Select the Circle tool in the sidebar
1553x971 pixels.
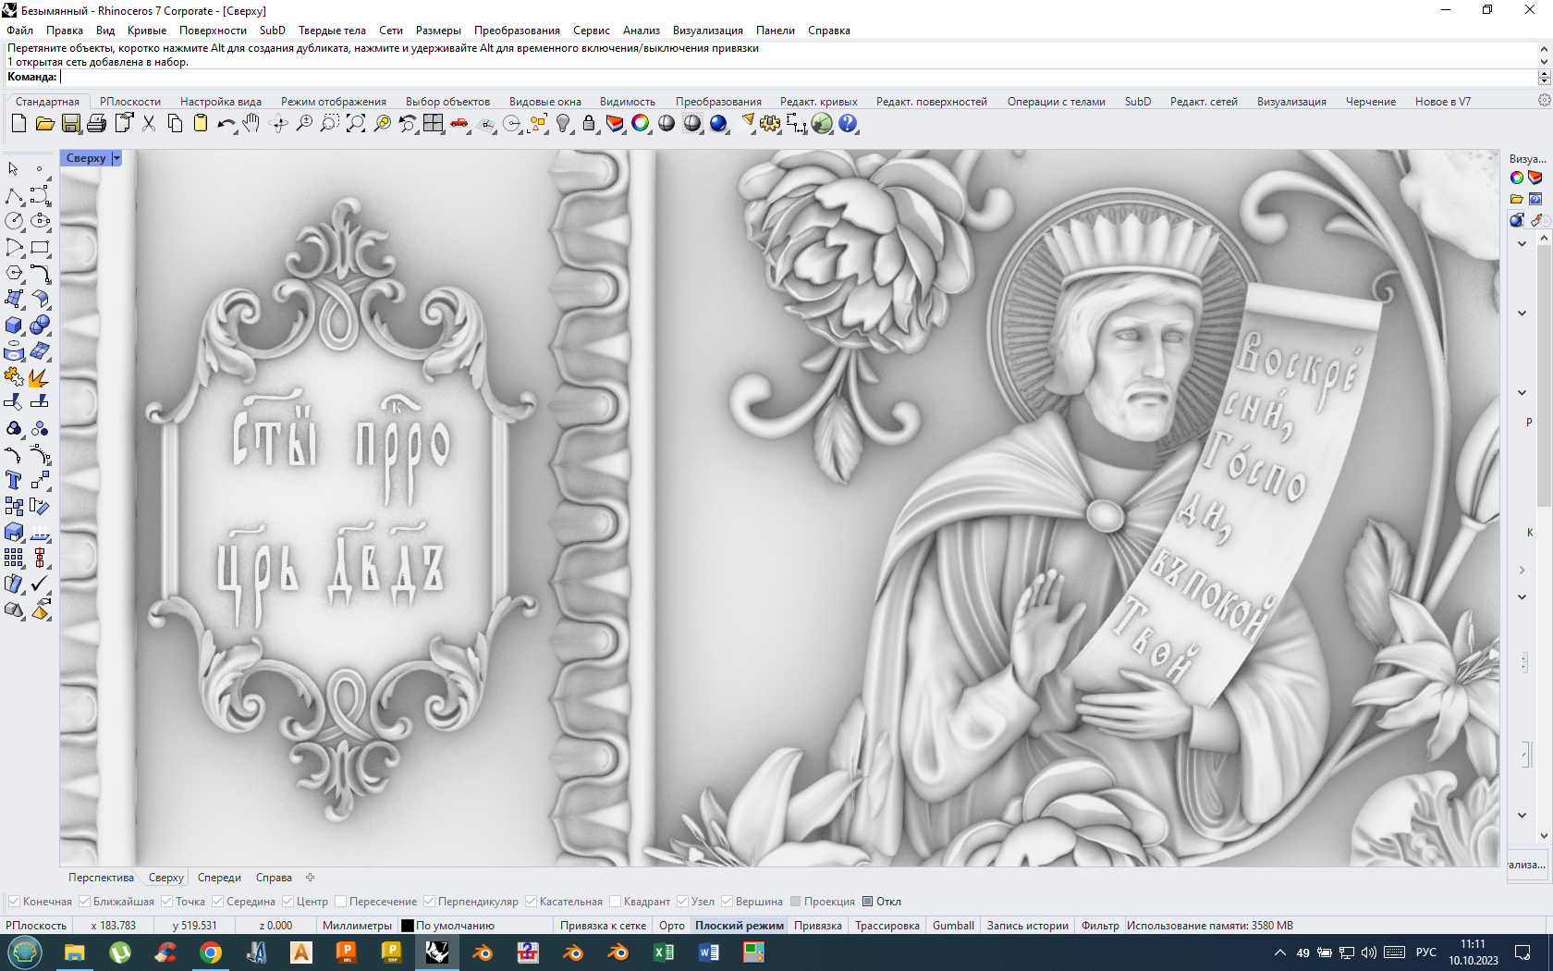tap(14, 221)
